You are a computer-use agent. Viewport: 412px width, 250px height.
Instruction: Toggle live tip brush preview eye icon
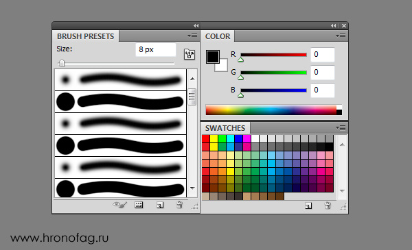click(119, 205)
